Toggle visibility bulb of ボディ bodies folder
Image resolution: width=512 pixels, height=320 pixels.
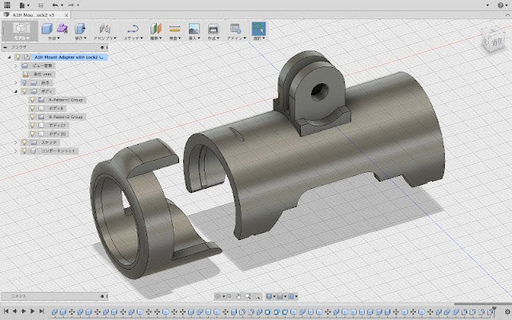click(x=25, y=91)
